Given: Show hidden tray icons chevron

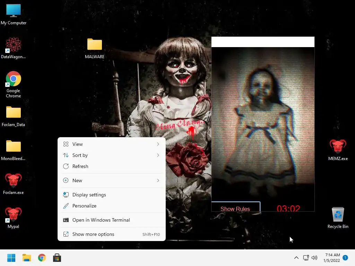Looking at the screenshot, I should pyautogui.click(x=296, y=258).
